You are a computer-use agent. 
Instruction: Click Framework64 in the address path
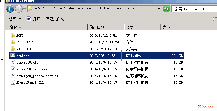(x=120, y=9)
